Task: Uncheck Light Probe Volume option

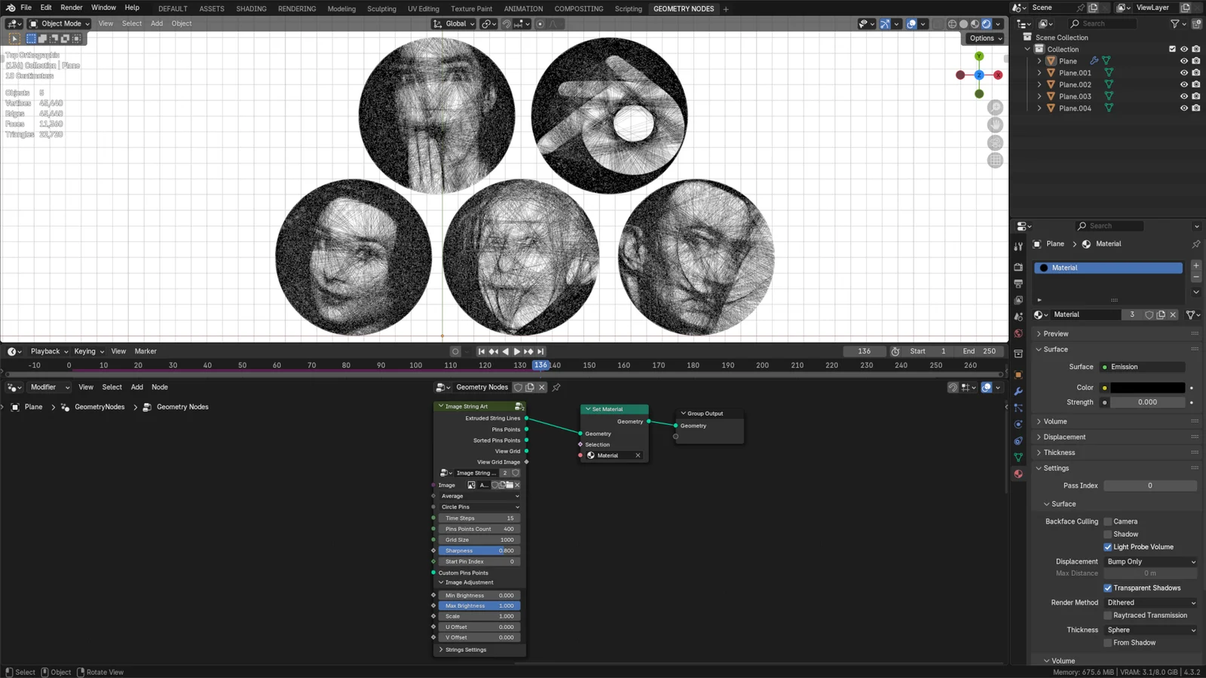Action: tap(1108, 547)
